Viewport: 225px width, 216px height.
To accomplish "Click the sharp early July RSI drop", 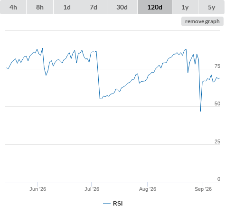I will [x=98, y=75].
